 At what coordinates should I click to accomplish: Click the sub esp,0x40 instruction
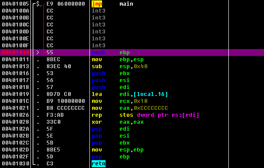pos(119,66)
